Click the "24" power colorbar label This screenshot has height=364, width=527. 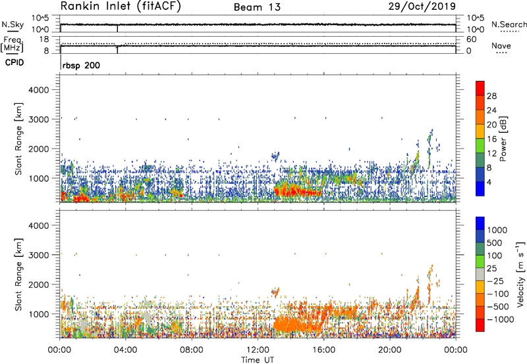[x=491, y=110]
